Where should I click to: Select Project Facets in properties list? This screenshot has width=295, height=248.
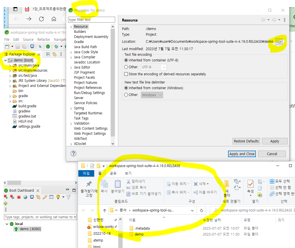click(x=85, y=78)
